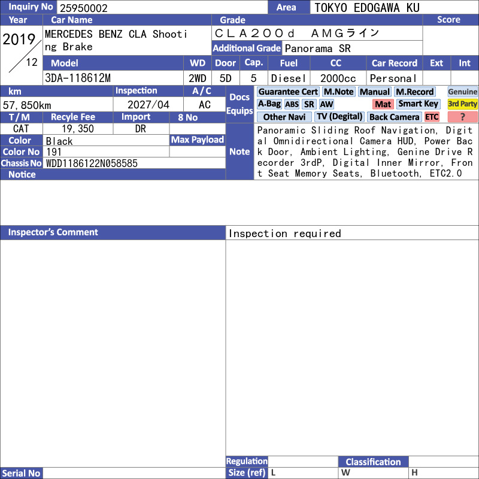
Task: Click the red Mat tag
Action: pos(383,104)
